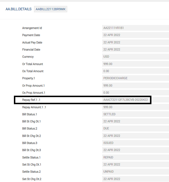Click the Or Total Amount value

(136, 64)
